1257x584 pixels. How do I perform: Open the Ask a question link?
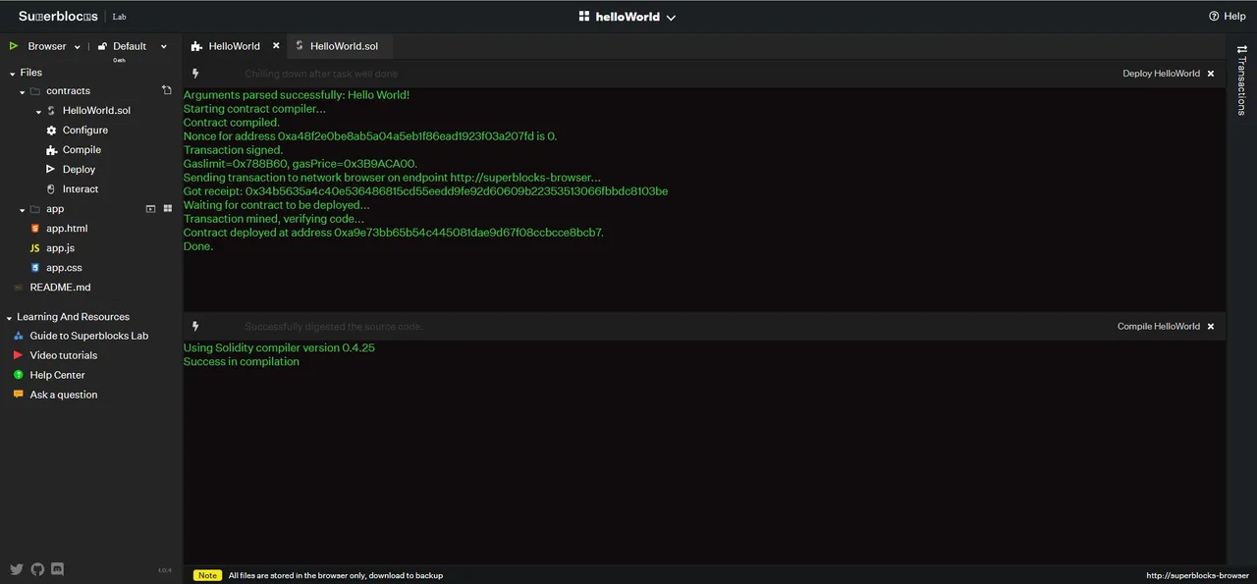point(64,395)
